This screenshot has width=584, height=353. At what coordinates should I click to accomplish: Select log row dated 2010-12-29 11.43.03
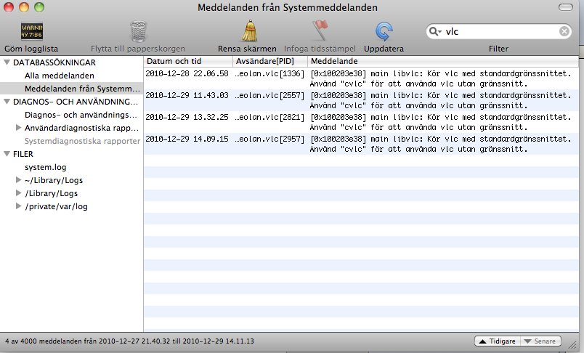pyautogui.click(x=361, y=100)
